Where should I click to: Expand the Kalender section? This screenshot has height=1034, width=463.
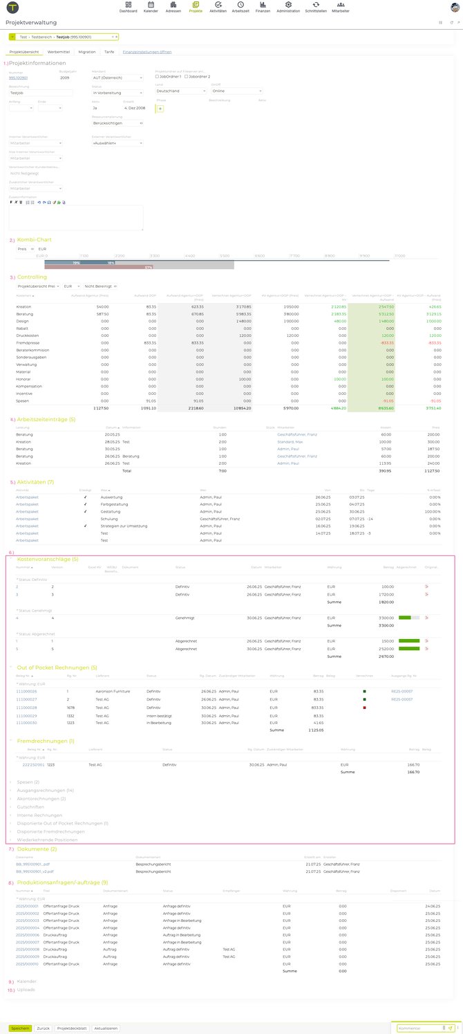26,981
